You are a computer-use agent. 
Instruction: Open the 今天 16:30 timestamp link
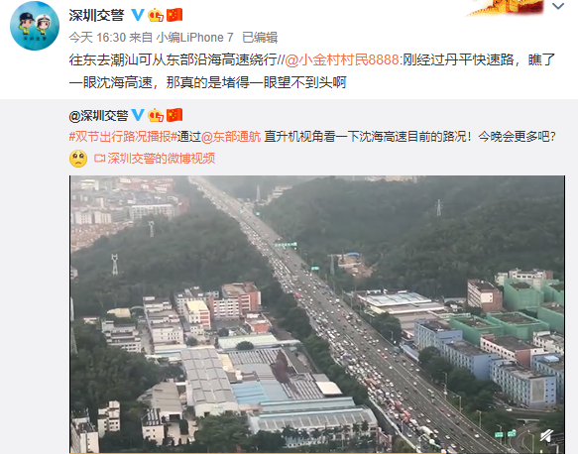pyautogui.click(x=97, y=38)
